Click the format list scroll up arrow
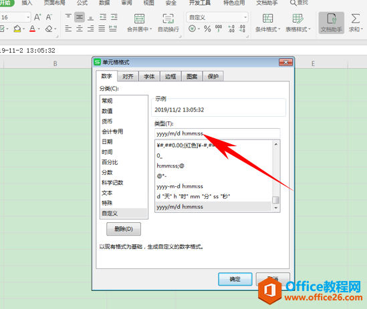Screen dimensions: 367x309 276,144
